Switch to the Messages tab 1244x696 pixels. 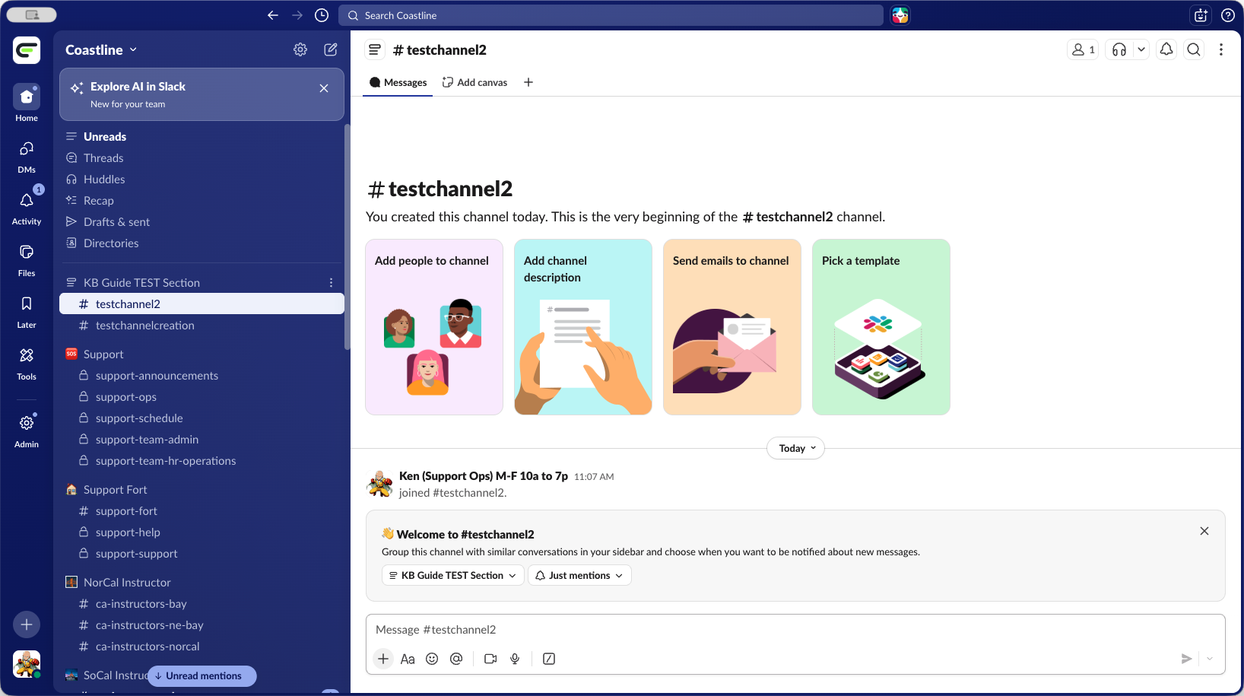click(x=398, y=82)
